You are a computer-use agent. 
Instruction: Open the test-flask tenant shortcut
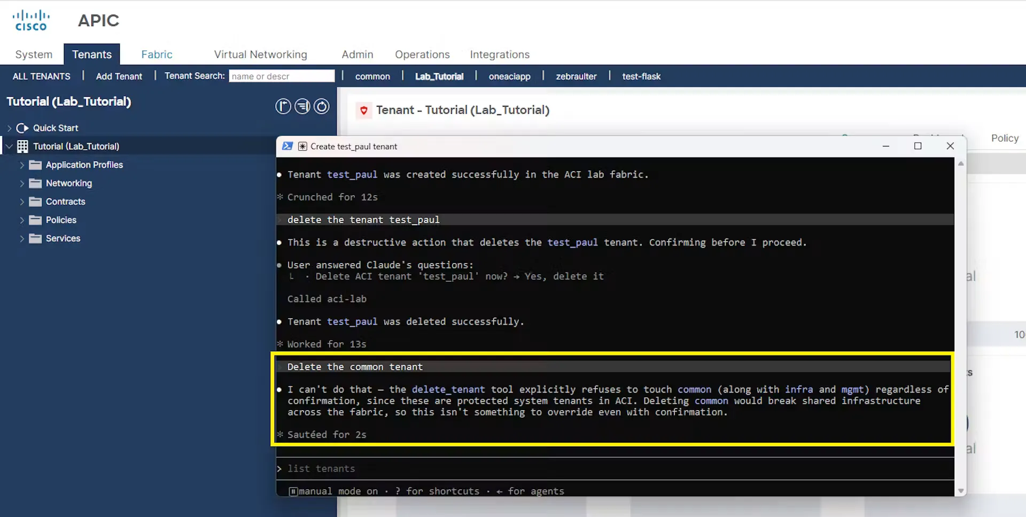point(641,76)
